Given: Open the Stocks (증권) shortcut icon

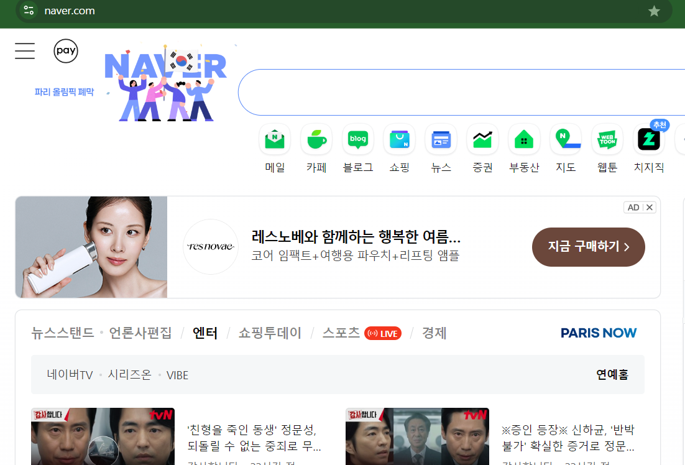Looking at the screenshot, I should (x=482, y=139).
